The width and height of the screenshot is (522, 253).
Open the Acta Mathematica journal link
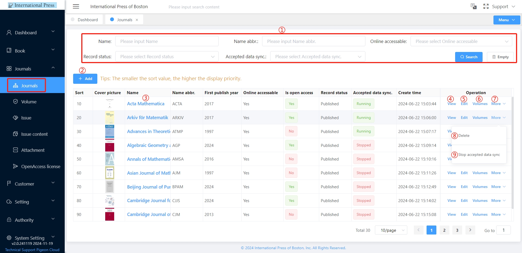146,104
